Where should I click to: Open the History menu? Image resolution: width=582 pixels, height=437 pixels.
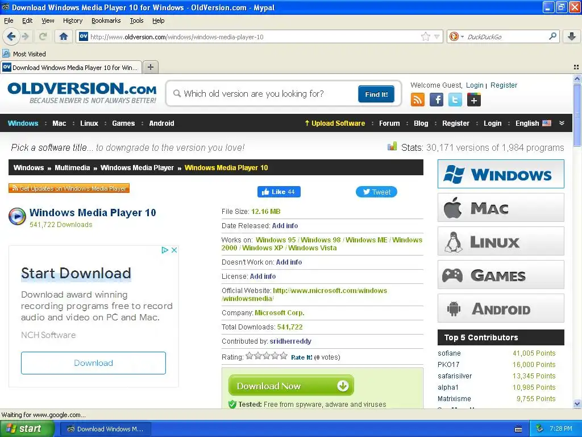tap(73, 20)
